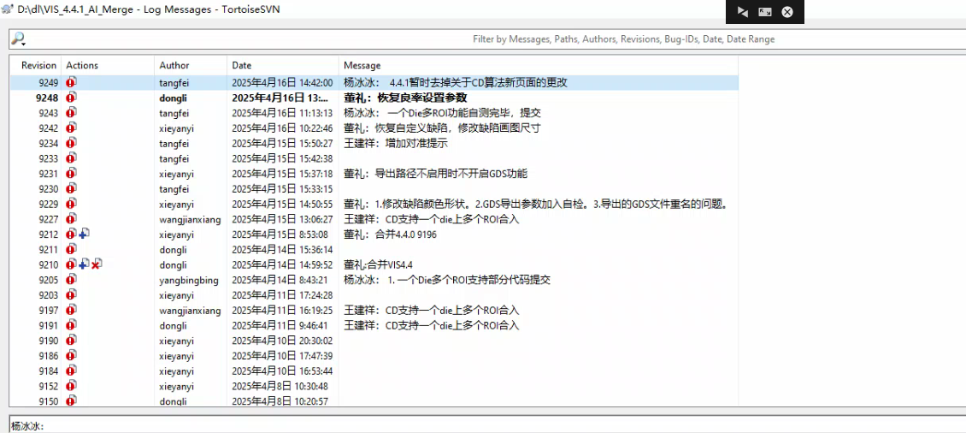Viewport: 966px width, 433px height.
Task: Select author dongli on revision 9211
Action: point(173,250)
